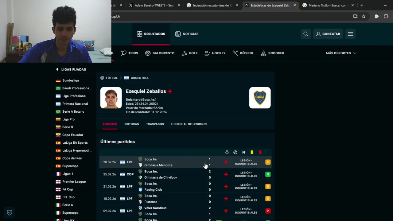The height and width of the screenshot is (221, 393).
Task: Open the player Noticias tab
Action: pos(131,124)
